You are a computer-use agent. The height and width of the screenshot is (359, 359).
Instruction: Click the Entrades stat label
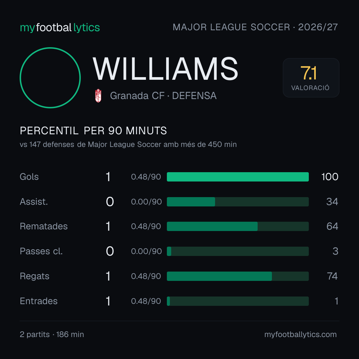click(39, 301)
